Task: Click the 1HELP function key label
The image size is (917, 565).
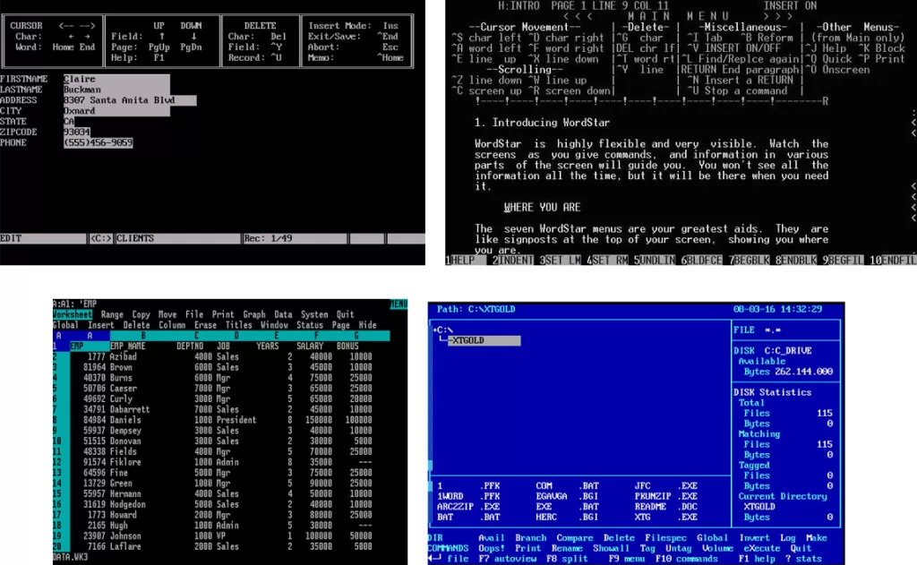Action: click(x=465, y=261)
